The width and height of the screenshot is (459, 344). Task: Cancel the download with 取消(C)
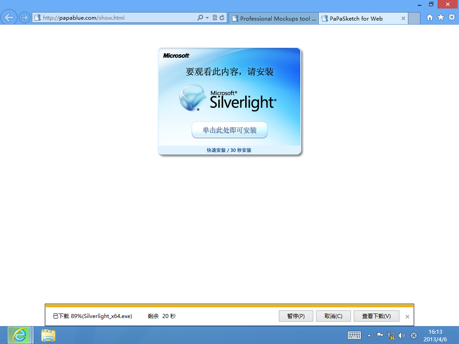point(333,316)
